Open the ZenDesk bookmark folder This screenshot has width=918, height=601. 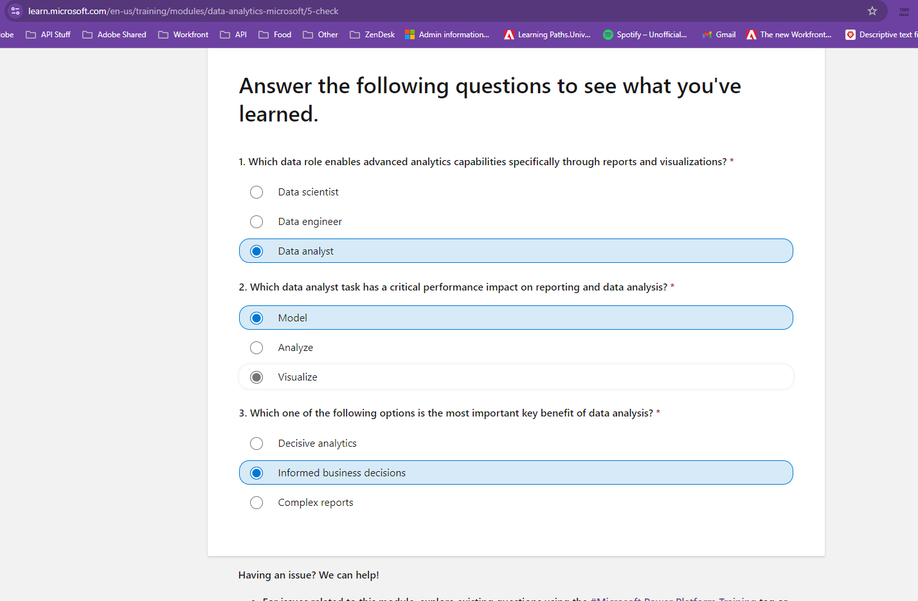tap(372, 35)
